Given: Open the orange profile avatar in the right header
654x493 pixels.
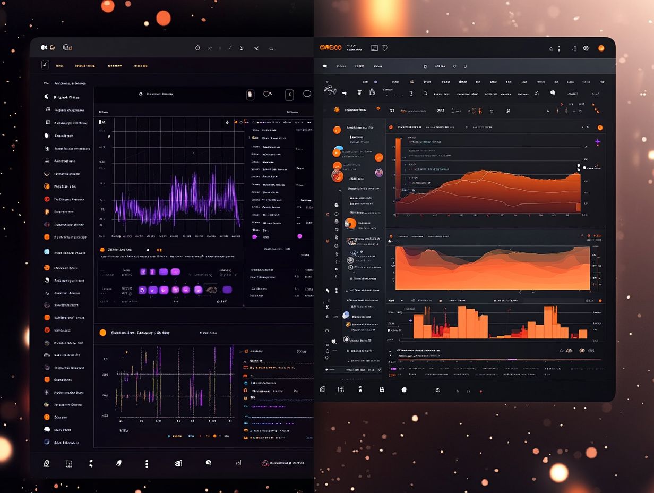Looking at the screenshot, I should (601, 48).
